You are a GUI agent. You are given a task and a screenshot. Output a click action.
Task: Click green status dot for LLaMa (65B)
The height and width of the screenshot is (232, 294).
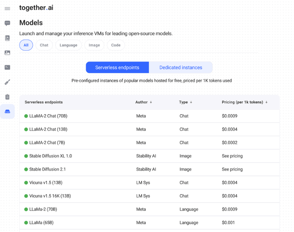tap(26, 223)
